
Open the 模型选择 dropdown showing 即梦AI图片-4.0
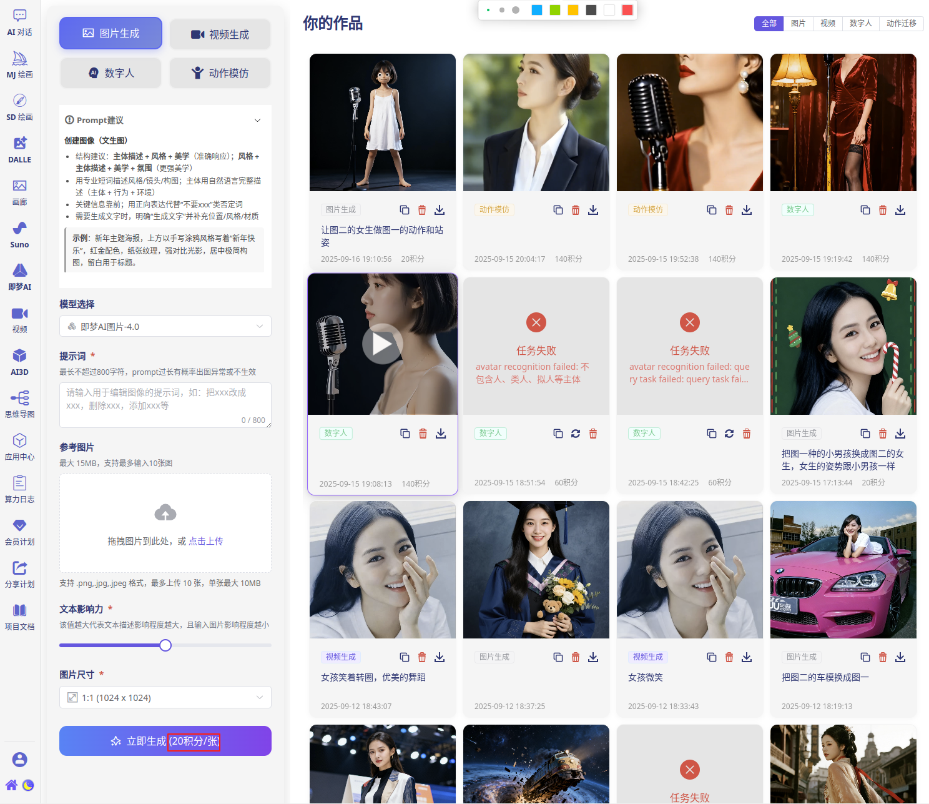click(165, 326)
